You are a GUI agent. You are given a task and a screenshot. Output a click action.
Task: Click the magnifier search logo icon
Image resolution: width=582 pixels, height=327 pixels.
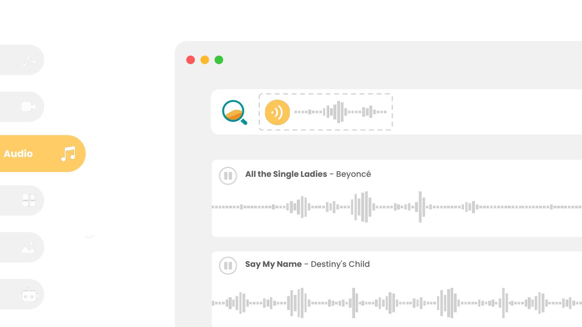click(x=234, y=112)
